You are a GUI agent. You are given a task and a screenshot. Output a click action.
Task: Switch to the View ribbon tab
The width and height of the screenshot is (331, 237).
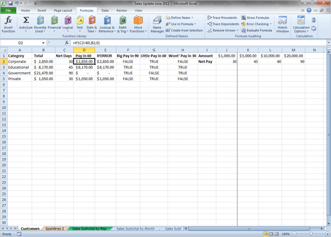(138, 10)
